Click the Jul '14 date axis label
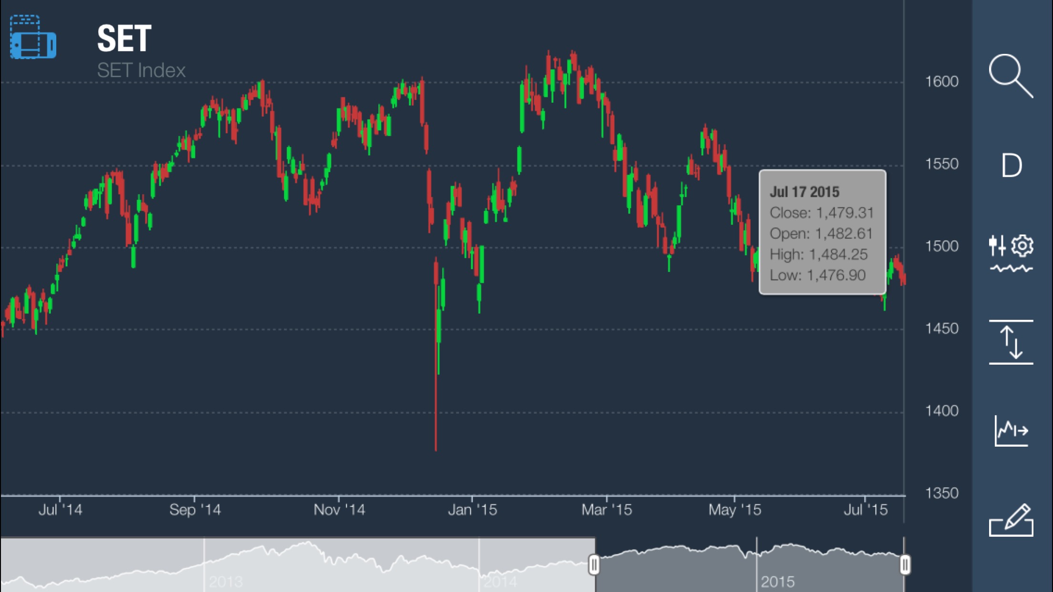 click(x=60, y=510)
